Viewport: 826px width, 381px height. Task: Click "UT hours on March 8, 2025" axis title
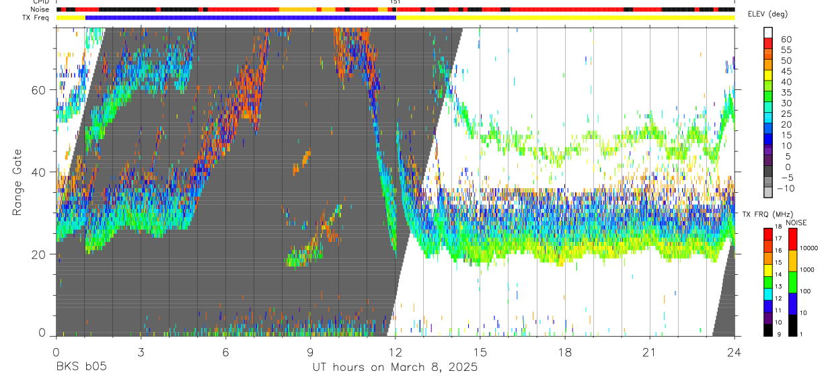395,367
